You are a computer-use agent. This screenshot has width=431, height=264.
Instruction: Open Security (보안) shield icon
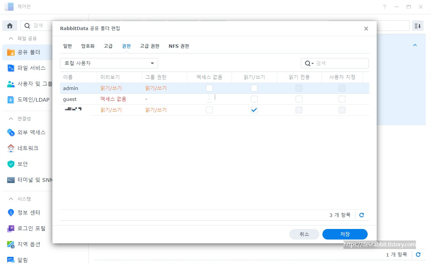tap(11, 164)
